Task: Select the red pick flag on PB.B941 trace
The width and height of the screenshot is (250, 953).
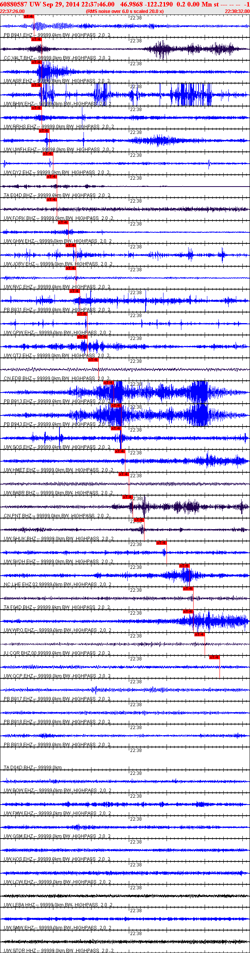Action: coord(29,16)
